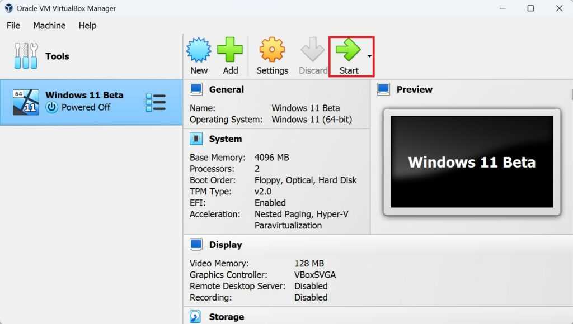573x324 pixels.
Task: Click the Storage section heading
Action: pos(226,317)
